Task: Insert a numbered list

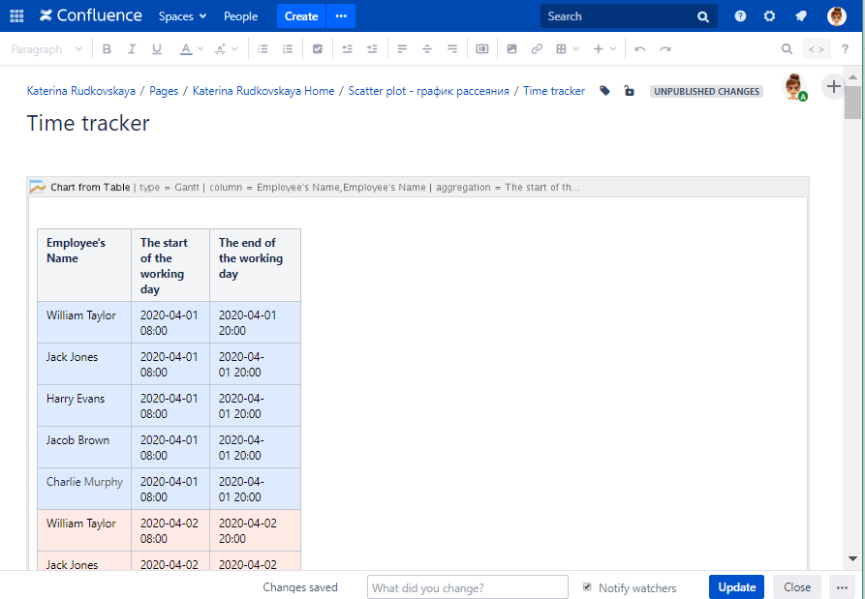Action: [x=286, y=48]
